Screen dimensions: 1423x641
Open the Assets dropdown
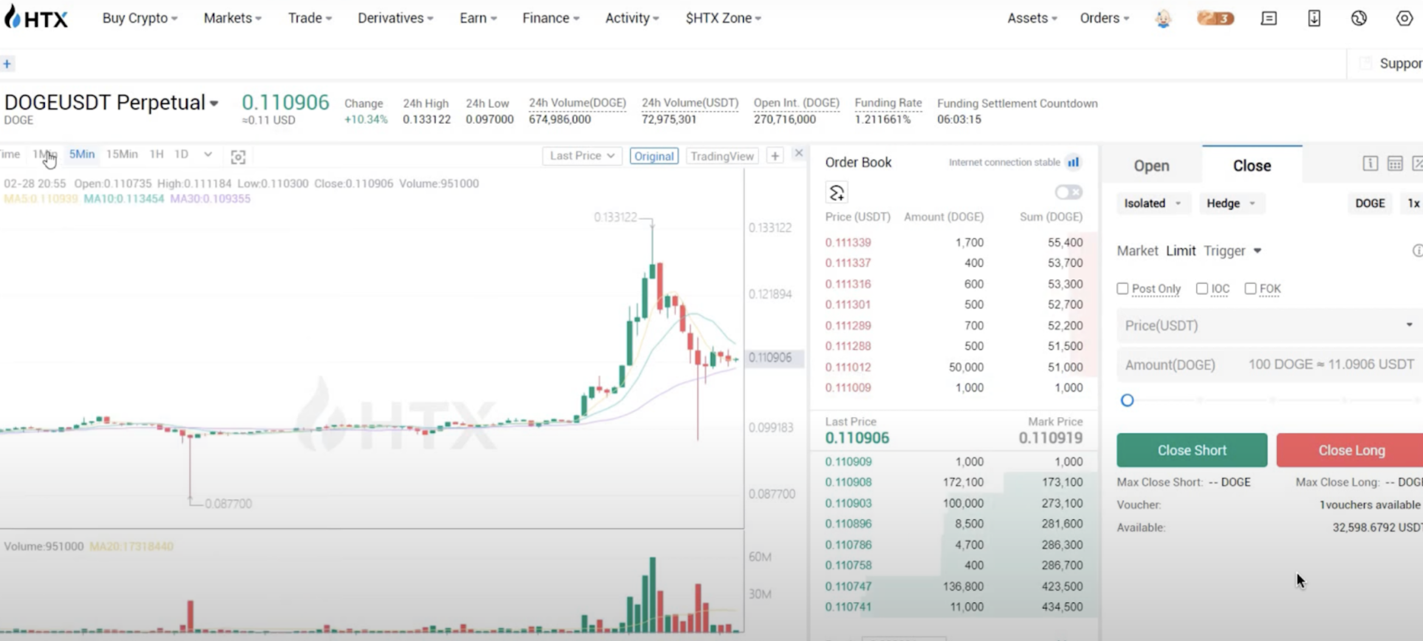(x=1032, y=18)
